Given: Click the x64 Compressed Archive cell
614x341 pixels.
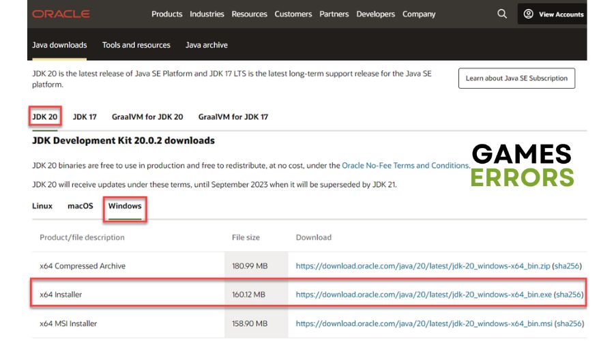Looking at the screenshot, I should coord(83,266).
